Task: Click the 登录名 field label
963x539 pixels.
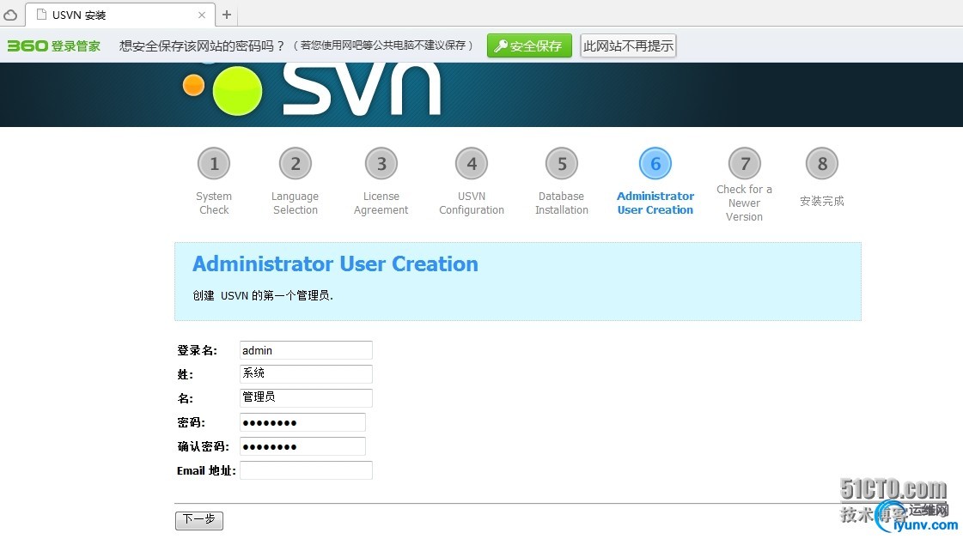Action: coord(197,350)
